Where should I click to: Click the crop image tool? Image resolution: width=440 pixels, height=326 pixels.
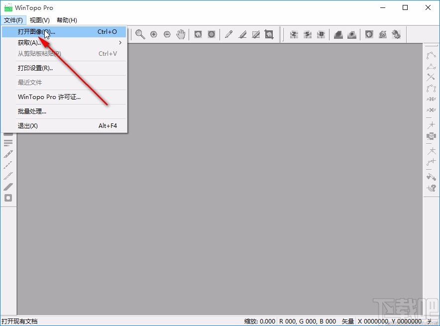[x=269, y=34]
